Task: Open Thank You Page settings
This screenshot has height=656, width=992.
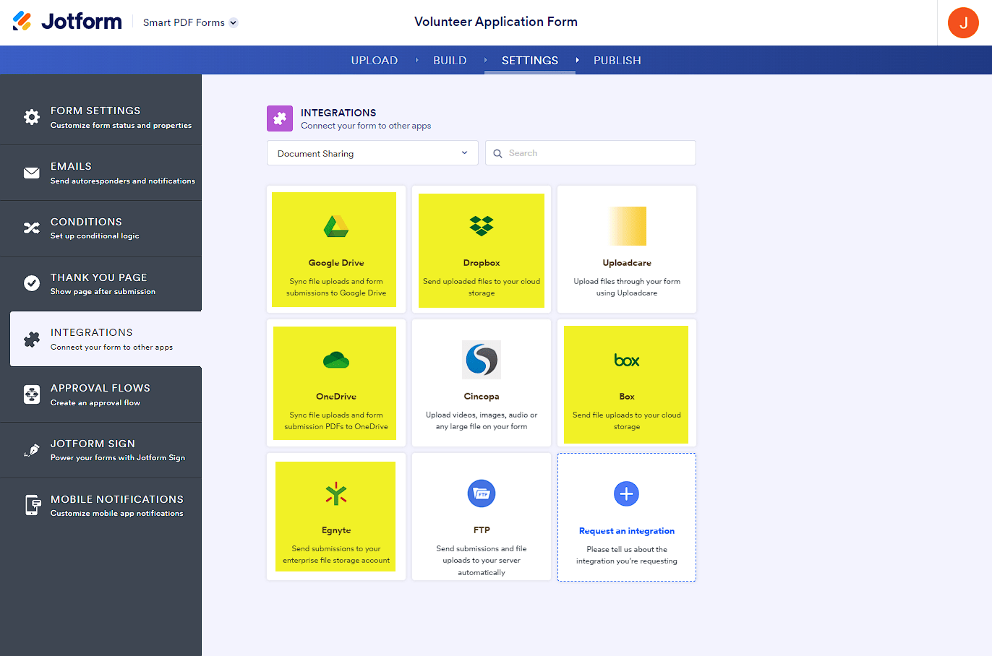Action: 101,283
